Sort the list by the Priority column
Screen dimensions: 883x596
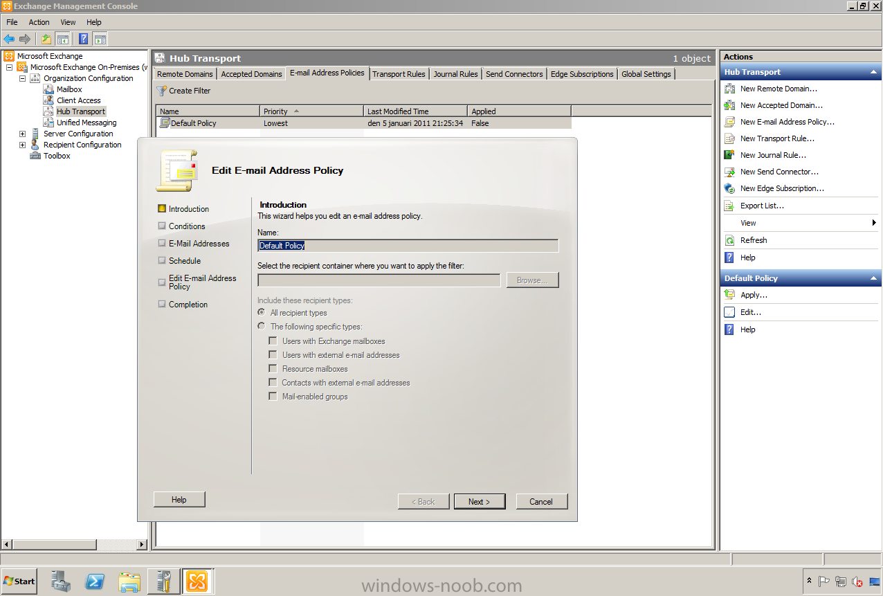pyautogui.click(x=311, y=111)
